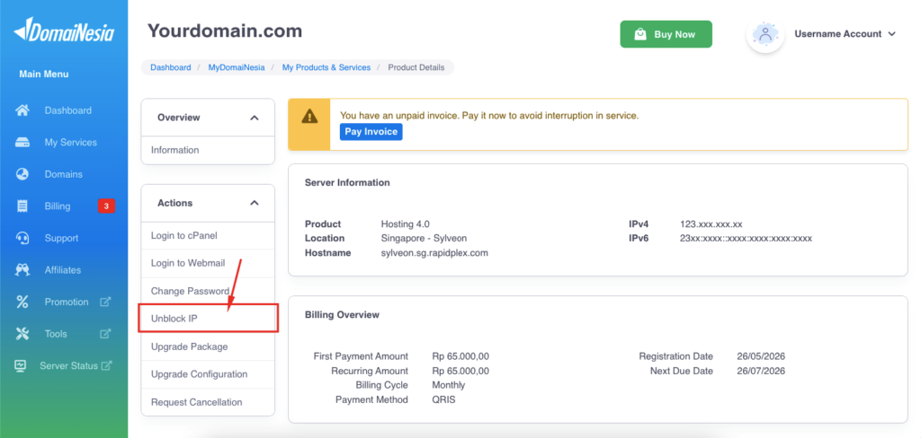Click the Yourdomain.com page title
Screen dimensions: 921x438
pyautogui.click(x=224, y=31)
